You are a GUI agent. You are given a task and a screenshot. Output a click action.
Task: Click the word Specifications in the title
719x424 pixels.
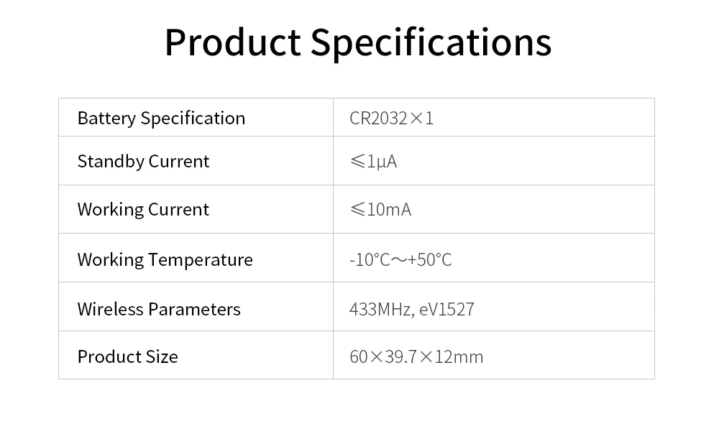pos(431,42)
